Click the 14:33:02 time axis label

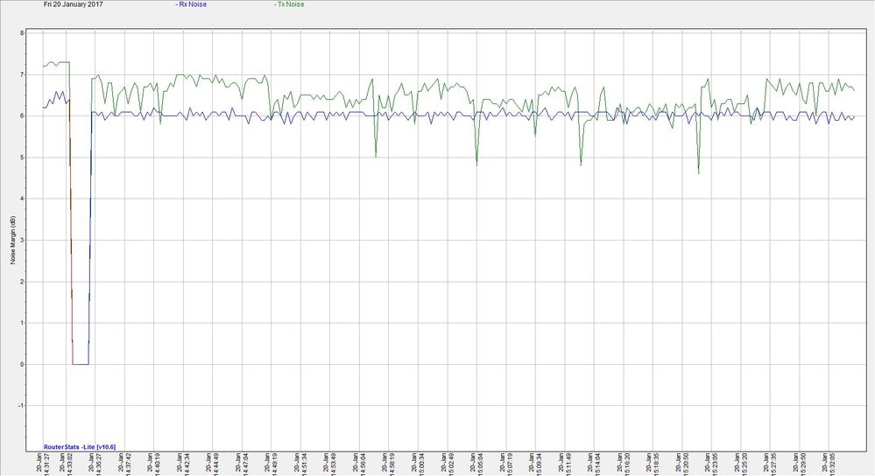coord(66,464)
